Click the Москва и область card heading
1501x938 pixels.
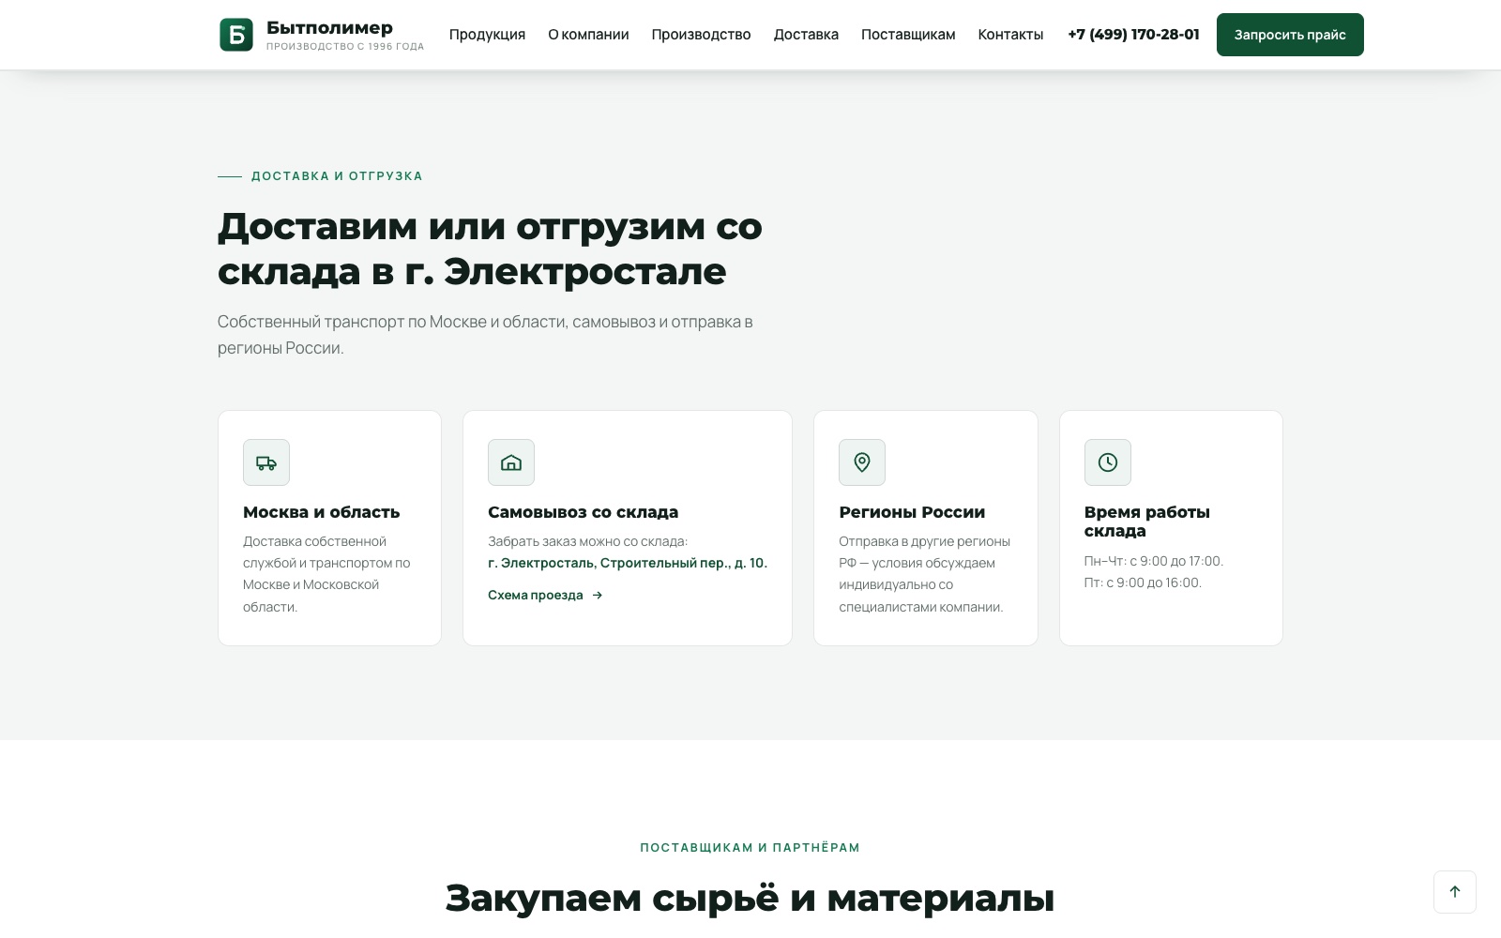click(x=321, y=512)
